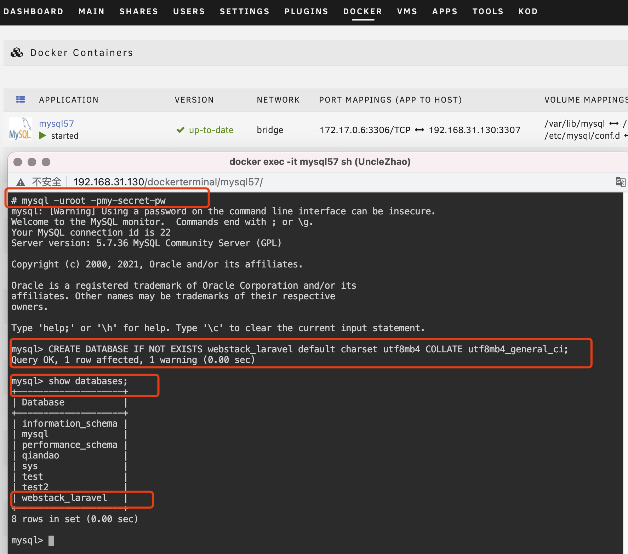Open the VMs page
The width and height of the screenshot is (628, 554).
407,11
